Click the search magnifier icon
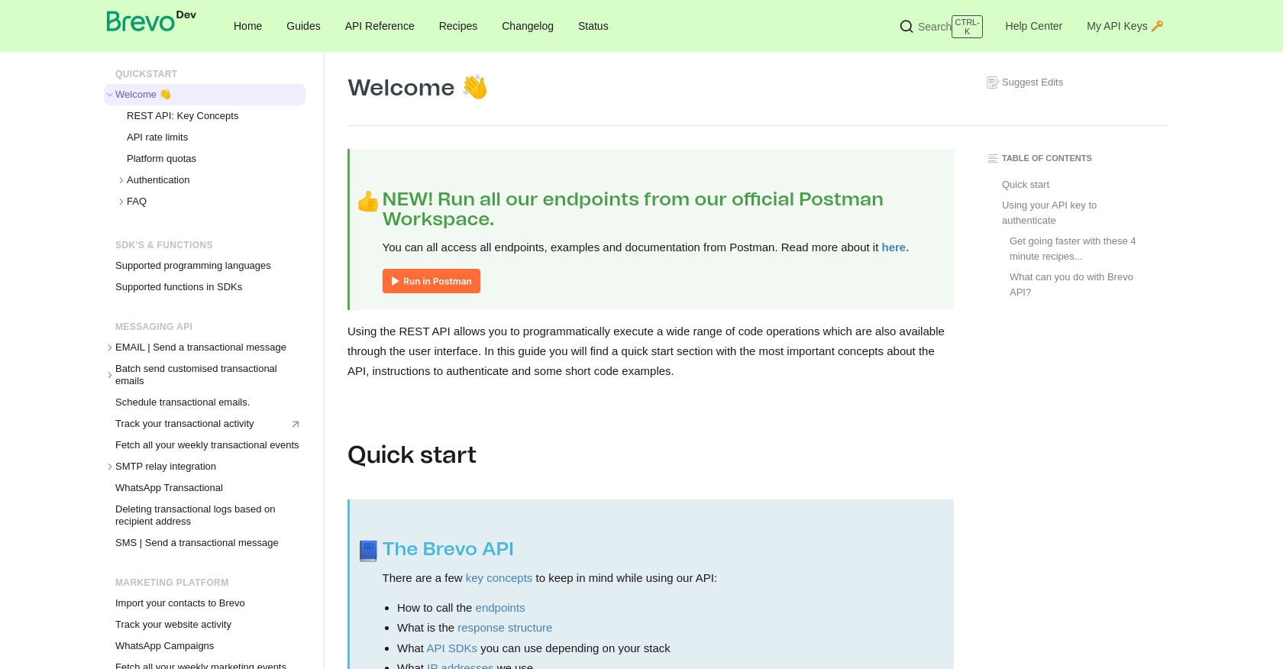Screen dimensions: 1283x669 (907, 27)
